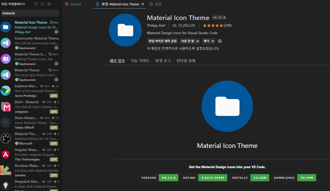This screenshot has width=330, height=191.
Task: Select Community Material Theme title in list
Action: coord(37,38)
